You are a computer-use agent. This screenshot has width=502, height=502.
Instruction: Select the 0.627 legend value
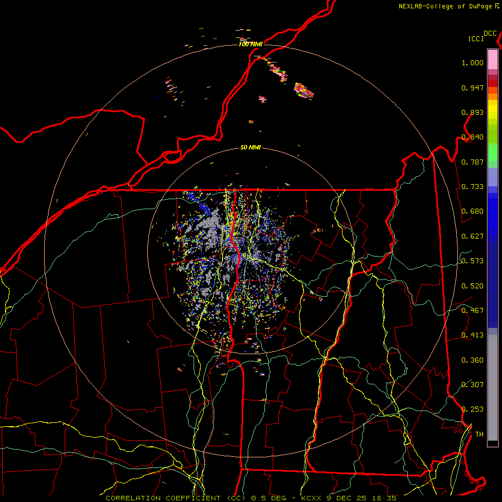472,236
